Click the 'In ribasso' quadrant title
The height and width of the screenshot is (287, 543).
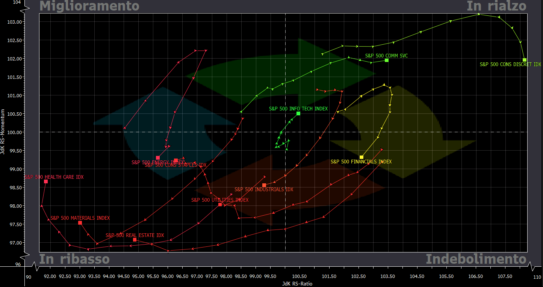[x=74, y=259]
